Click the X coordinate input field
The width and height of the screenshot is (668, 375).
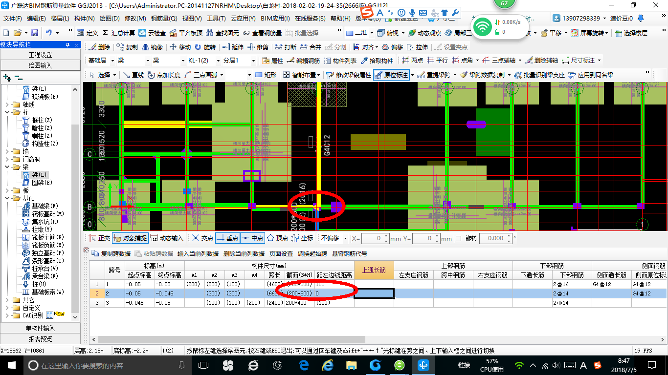pos(375,238)
